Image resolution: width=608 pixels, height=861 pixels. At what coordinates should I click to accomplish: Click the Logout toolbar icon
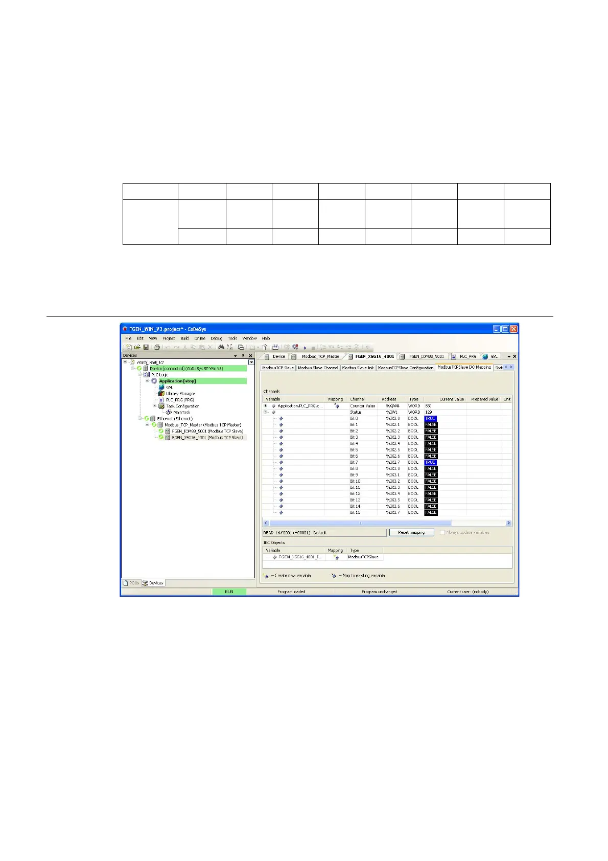(x=295, y=347)
